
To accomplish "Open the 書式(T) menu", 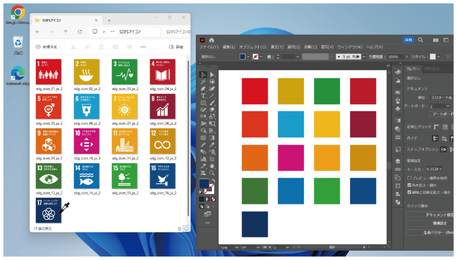I will (x=277, y=47).
